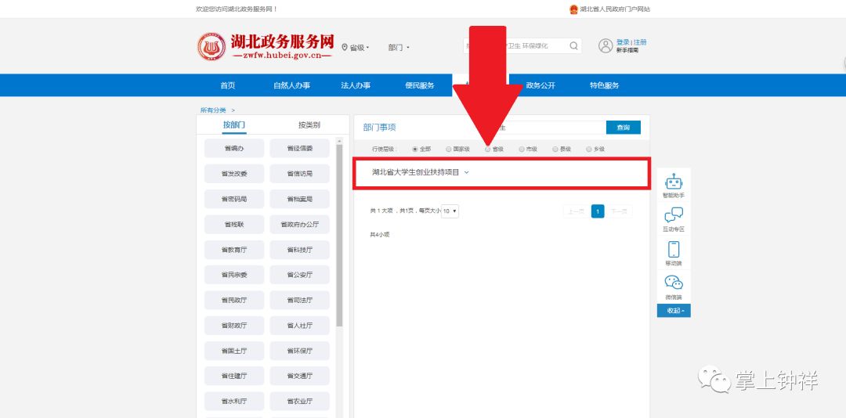The image size is (846, 418).
Task: Click the 注册 link
Action: pos(640,42)
